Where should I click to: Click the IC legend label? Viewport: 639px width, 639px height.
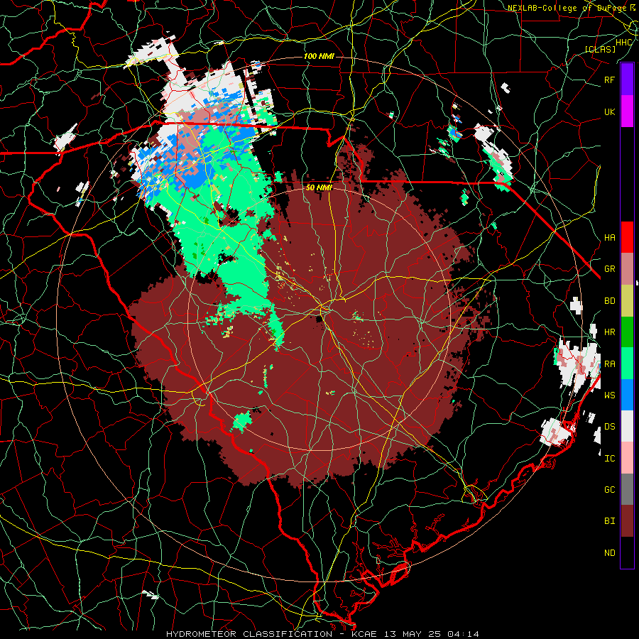tap(609, 459)
